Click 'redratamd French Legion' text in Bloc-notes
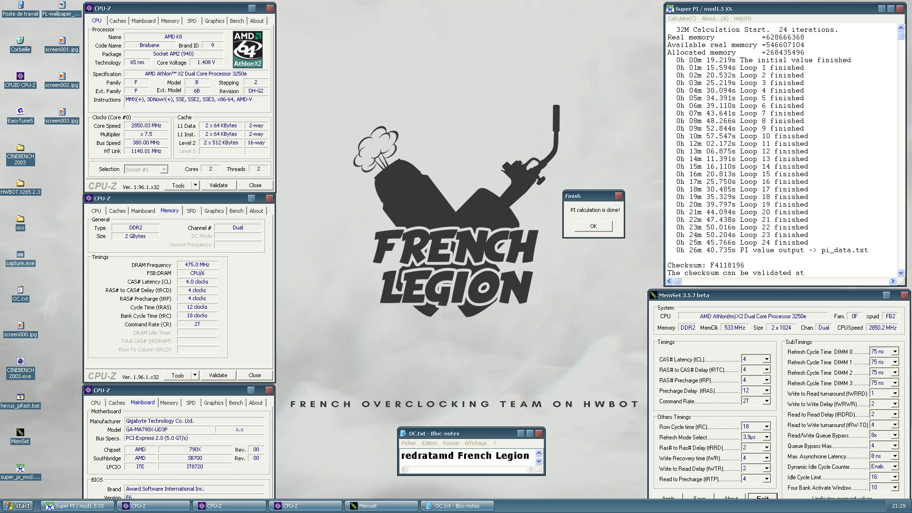The image size is (912, 513). click(x=465, y=456)
